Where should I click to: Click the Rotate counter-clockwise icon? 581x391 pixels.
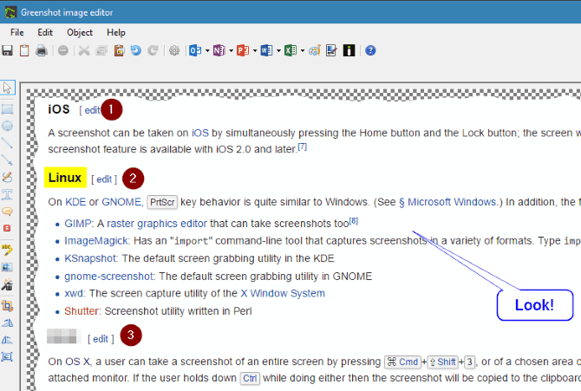pos(8,340)
